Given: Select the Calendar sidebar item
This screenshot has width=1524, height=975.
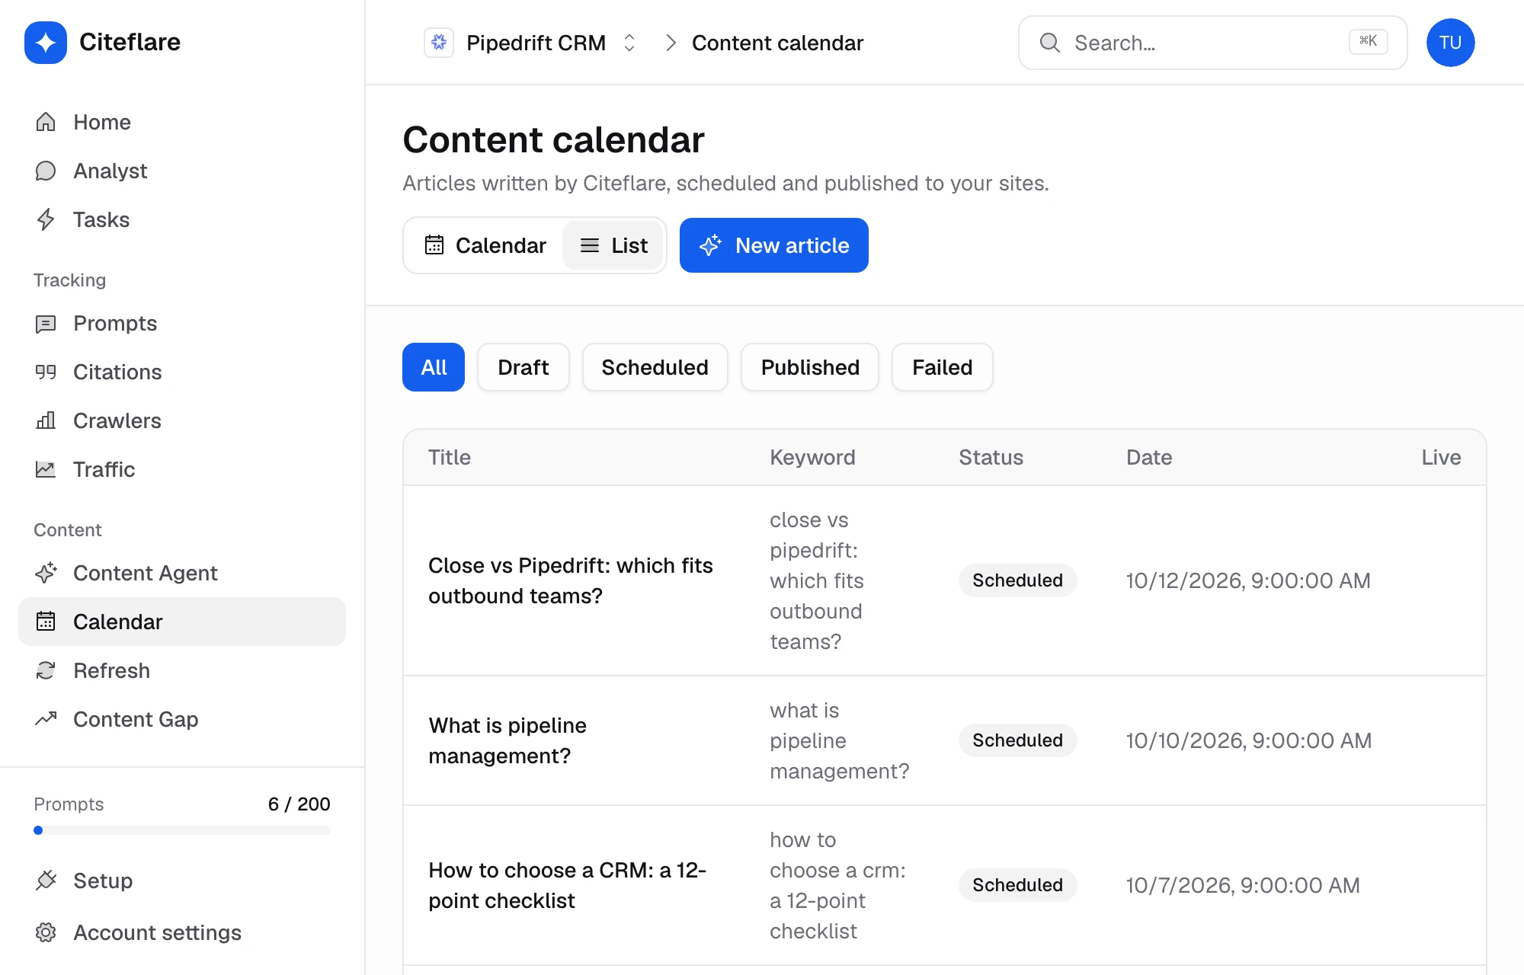Looking at the screenshot, I should [x=182, y=622].
